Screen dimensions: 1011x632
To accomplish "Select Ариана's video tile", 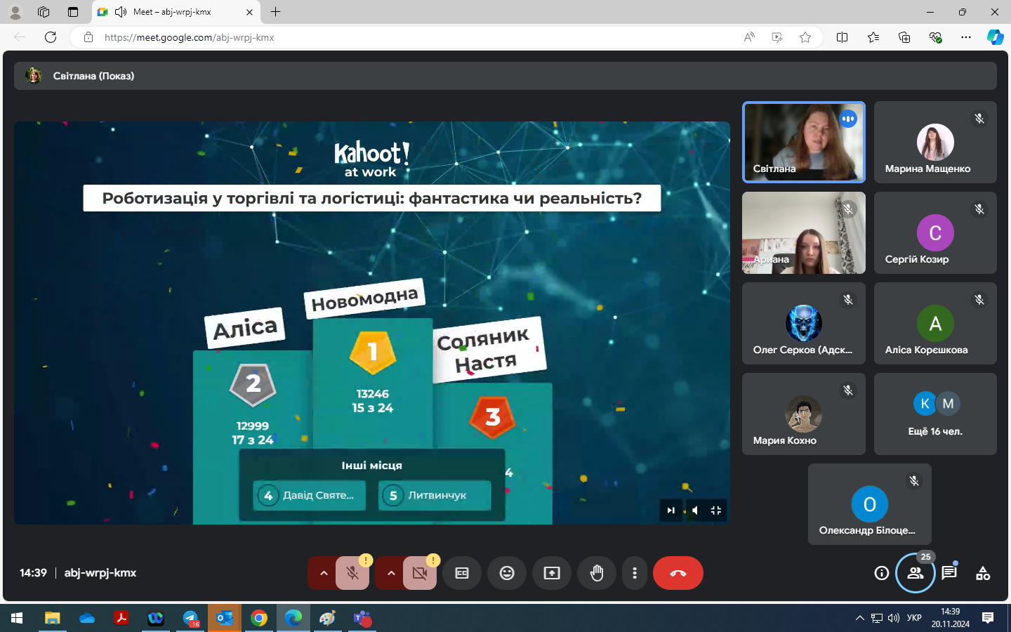I will click(804, 232).
